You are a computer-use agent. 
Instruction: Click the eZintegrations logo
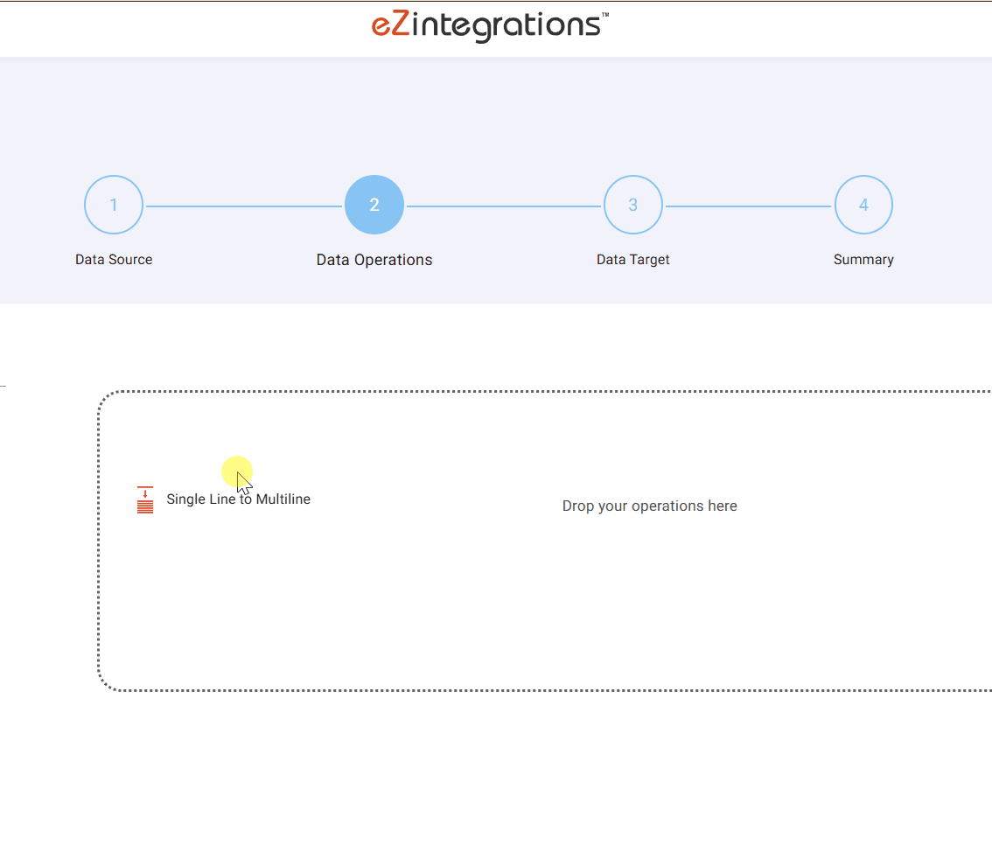(489, 25)
